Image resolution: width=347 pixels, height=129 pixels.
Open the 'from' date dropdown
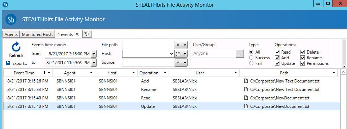[94, 54]
